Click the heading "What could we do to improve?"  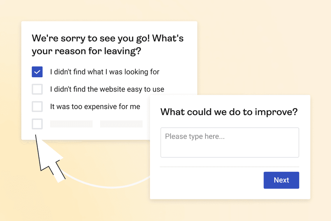point(229,112)
